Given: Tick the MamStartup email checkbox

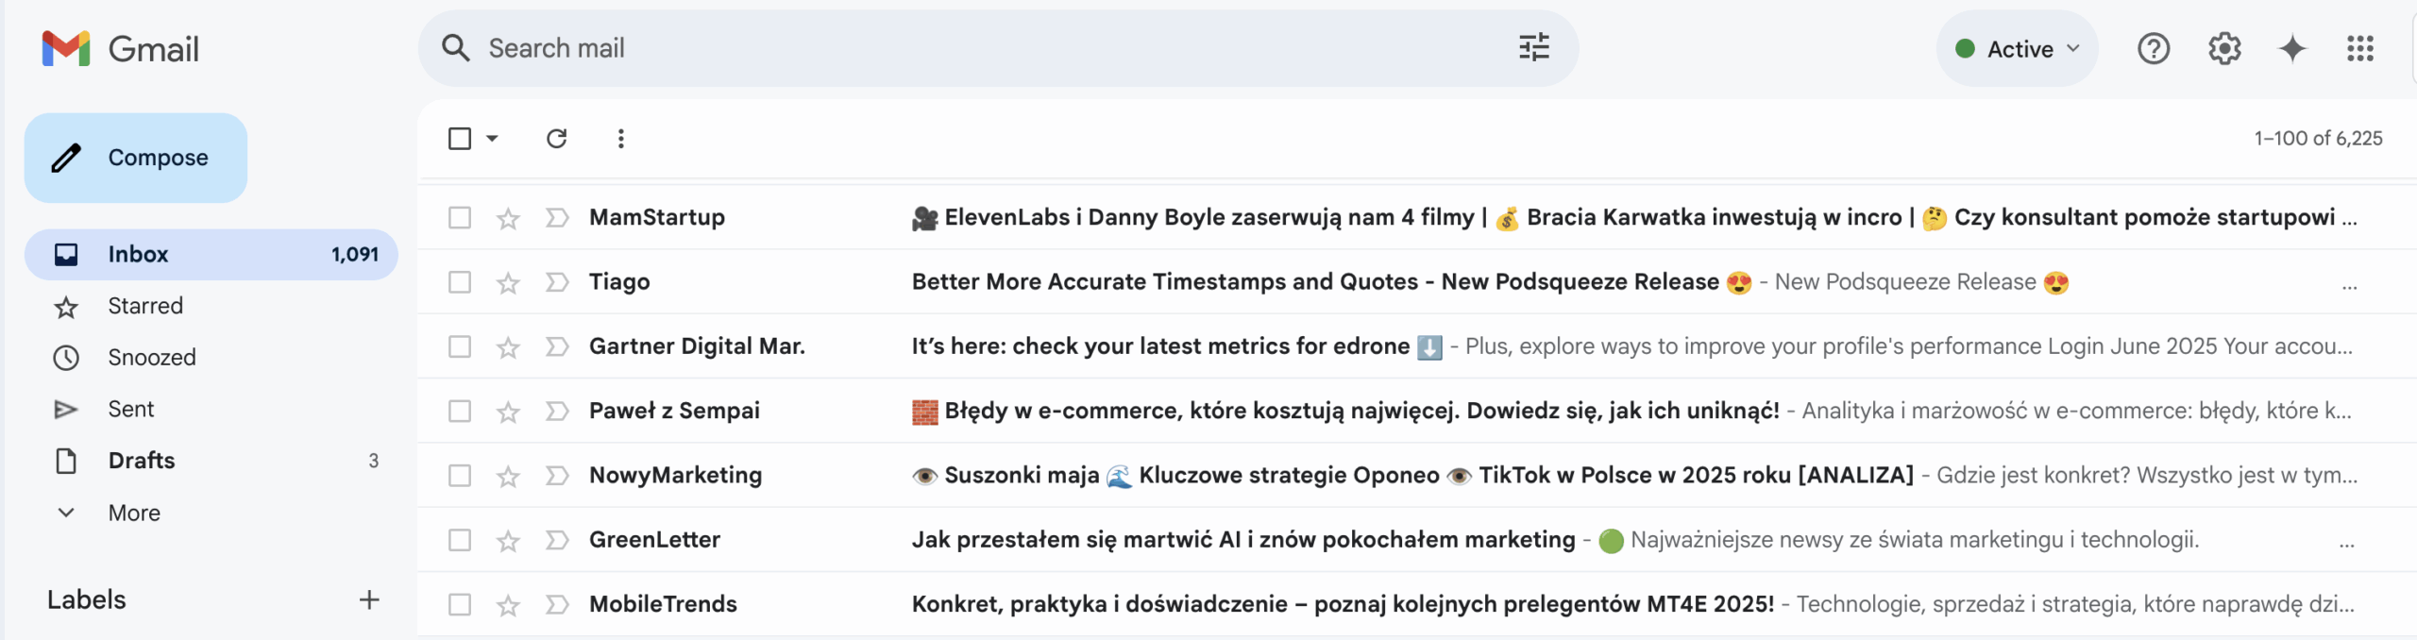Looking at the screenshot, I should [x=460, y=218].
